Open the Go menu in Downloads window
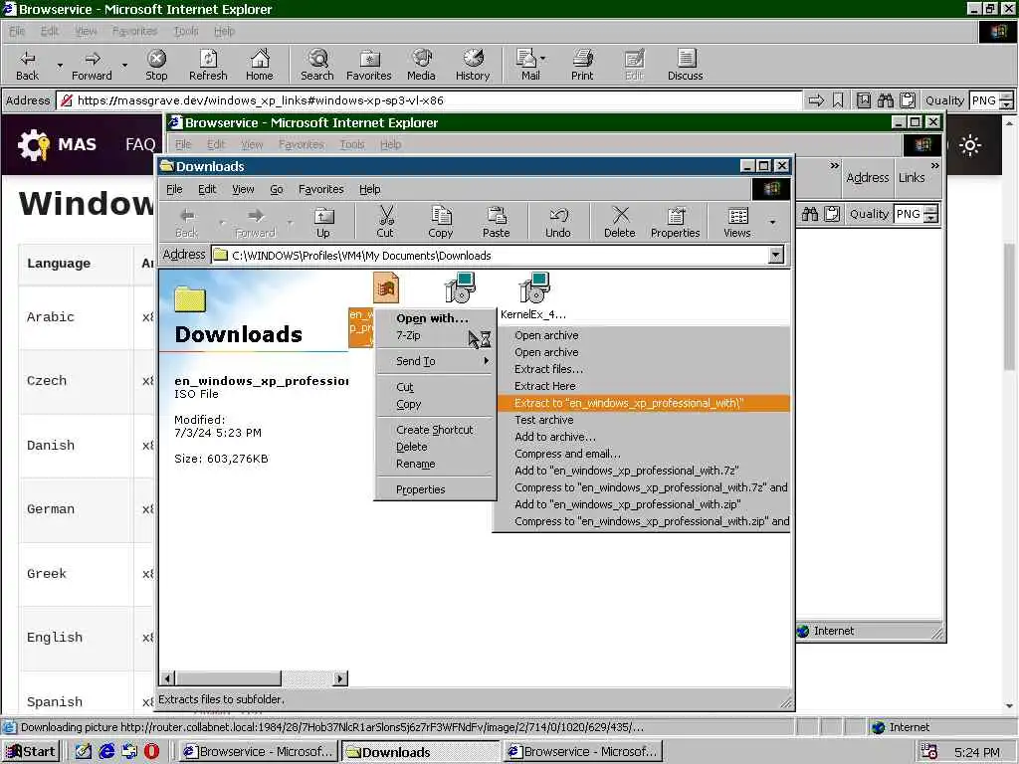The width and height of the screenshot is (1019, 764). tap(277, 189)
